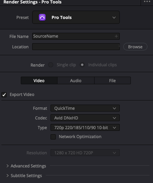
Task: Switch to the Audio tab
Action: 76,80
